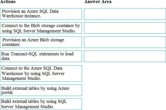Select the top drop box under Answer Area

pyautogui.click(x=125, y=14)
